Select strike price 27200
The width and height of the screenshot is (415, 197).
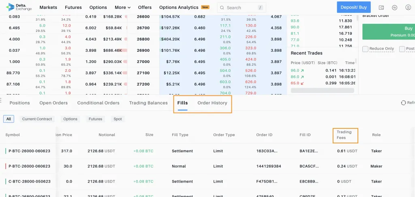tap(143, 84)
